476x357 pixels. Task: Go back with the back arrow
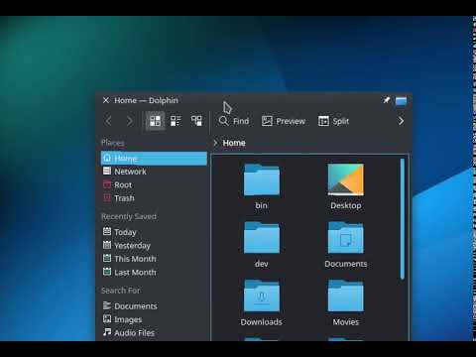click(108, 121)
